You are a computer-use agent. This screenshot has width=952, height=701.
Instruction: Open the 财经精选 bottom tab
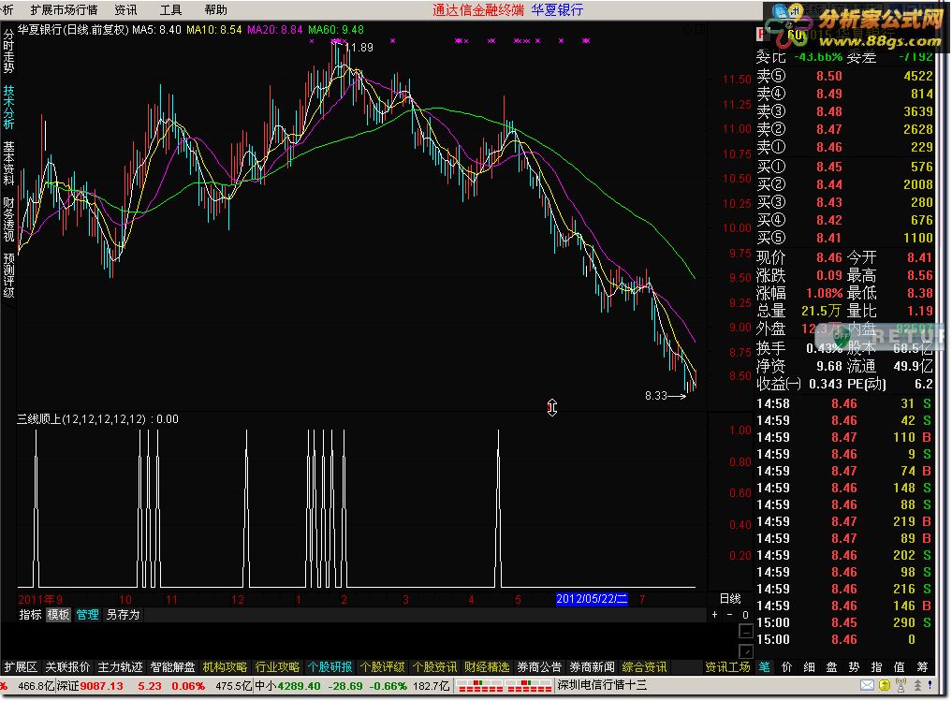[x=487, y=667]
